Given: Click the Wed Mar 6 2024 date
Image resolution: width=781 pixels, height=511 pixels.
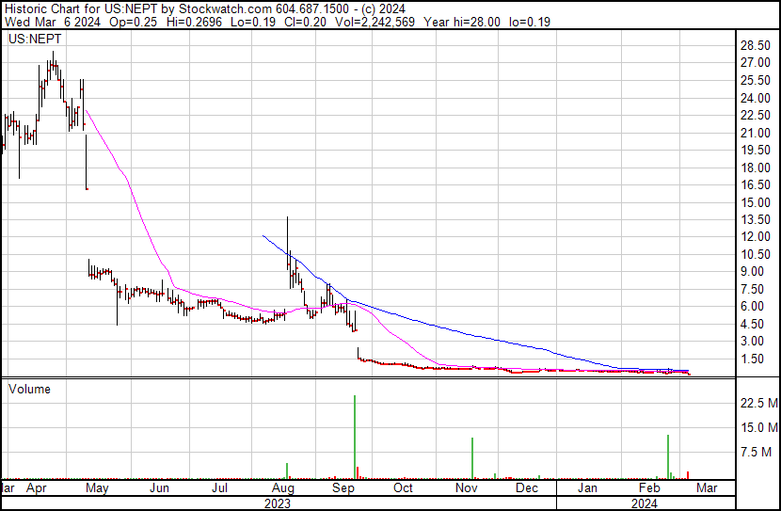Looking at the screenshot, I should click(53, 22).
